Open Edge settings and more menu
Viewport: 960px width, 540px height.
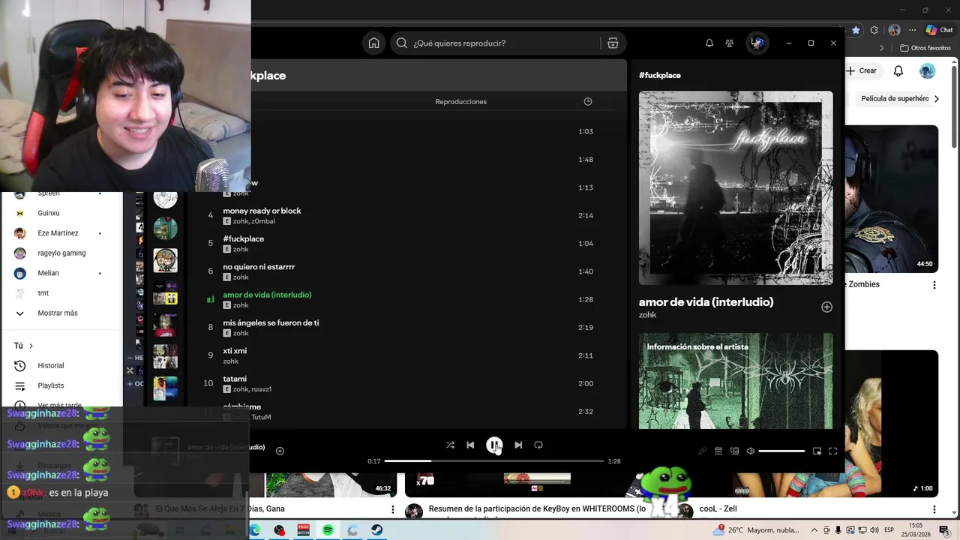(913, 30)
